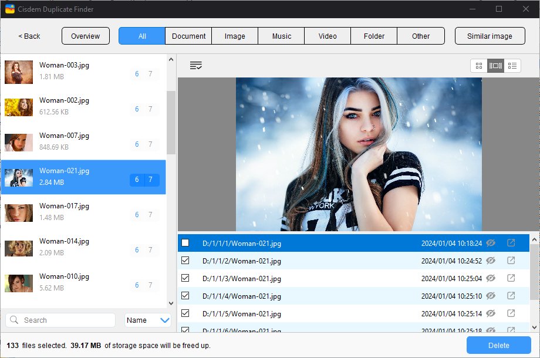This screenshot has width=540, height=358.
Task: Click the Delete button
Action: (498, 345)
